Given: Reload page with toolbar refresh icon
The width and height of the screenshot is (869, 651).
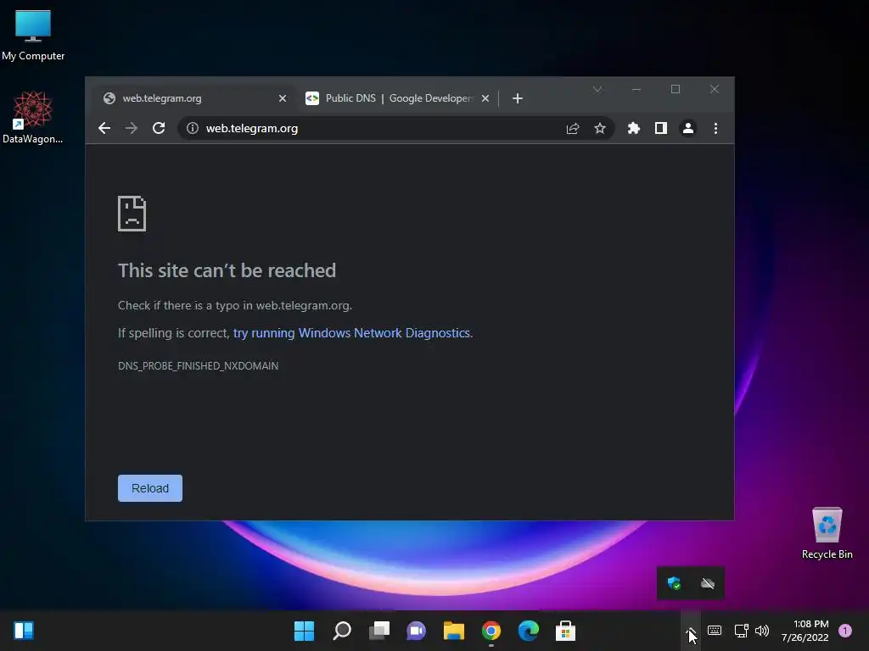Looking at the screenshot, I should point(159,129).
